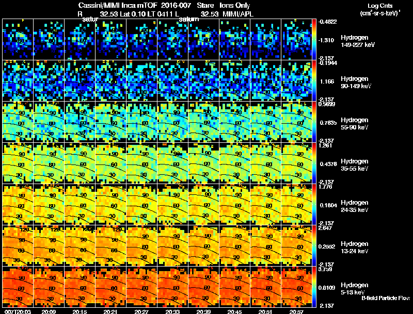Image resolution: width=413 pixels, height=314 pixels.
Task: Pick the 20:45 panel in 24-35 keV row
Action: (x=235, y=204)
